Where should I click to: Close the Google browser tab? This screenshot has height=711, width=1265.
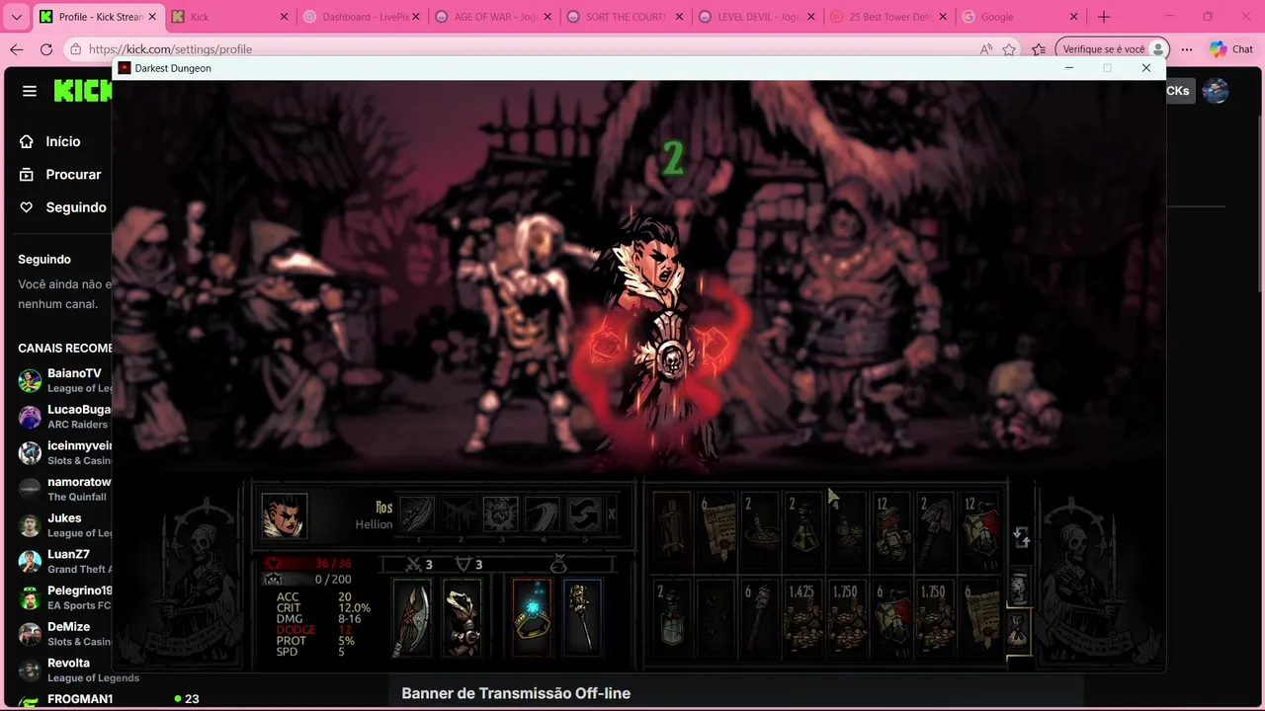[1073, 17]
